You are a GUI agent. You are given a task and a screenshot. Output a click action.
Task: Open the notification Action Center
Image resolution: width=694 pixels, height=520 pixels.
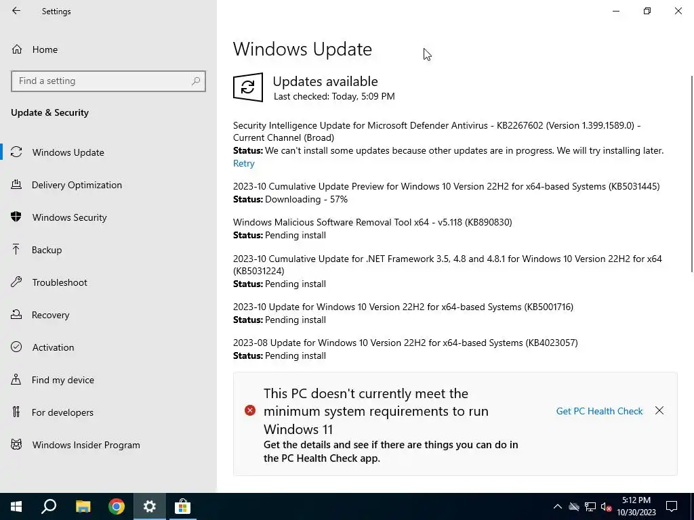point(672,506)
